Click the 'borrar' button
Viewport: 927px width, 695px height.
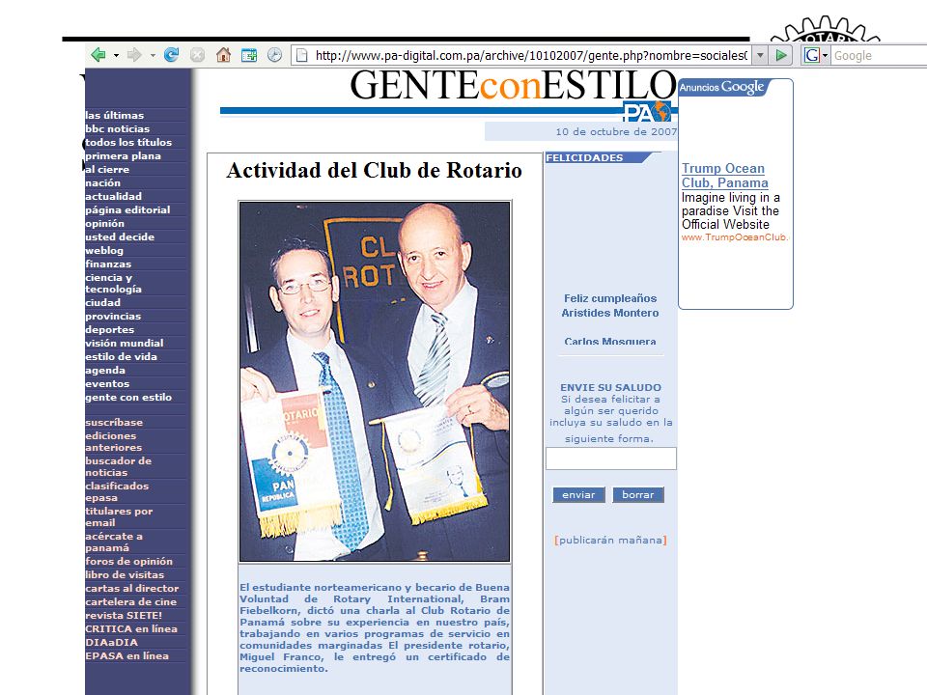point(638,494)
